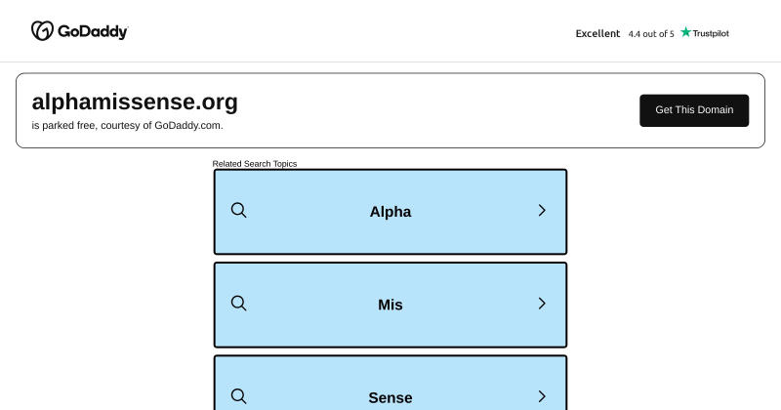Click the alphamissense.org domain heading

point(135,102)
